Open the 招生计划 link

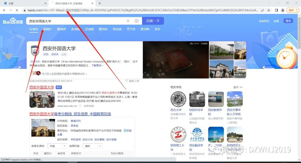pos(88,139)
